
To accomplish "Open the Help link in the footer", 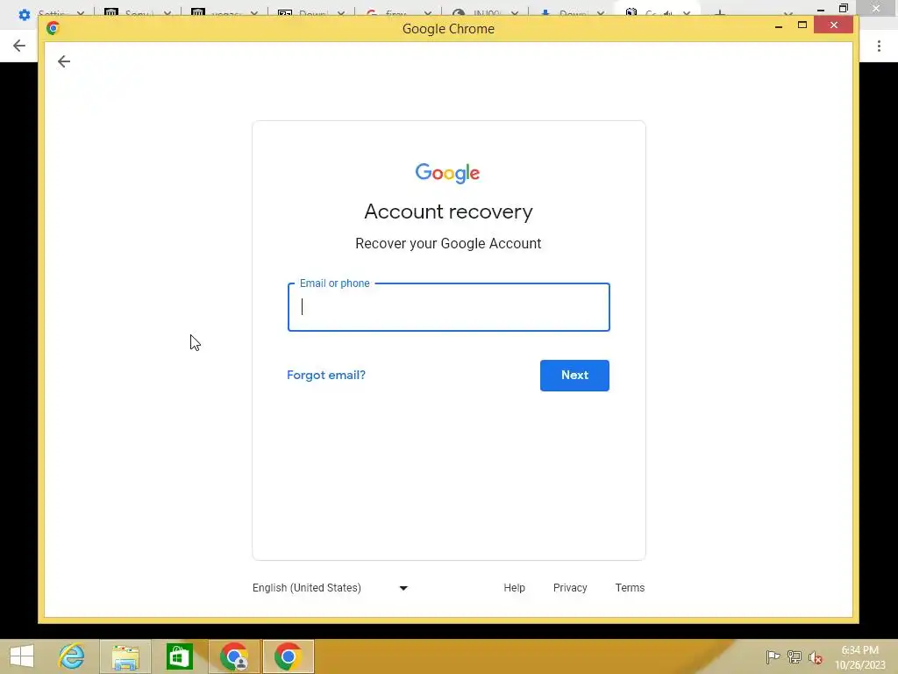I will [514, 588].
